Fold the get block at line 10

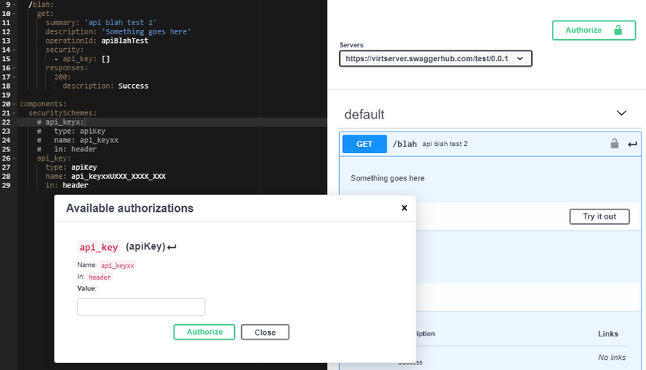pos(15,14)
